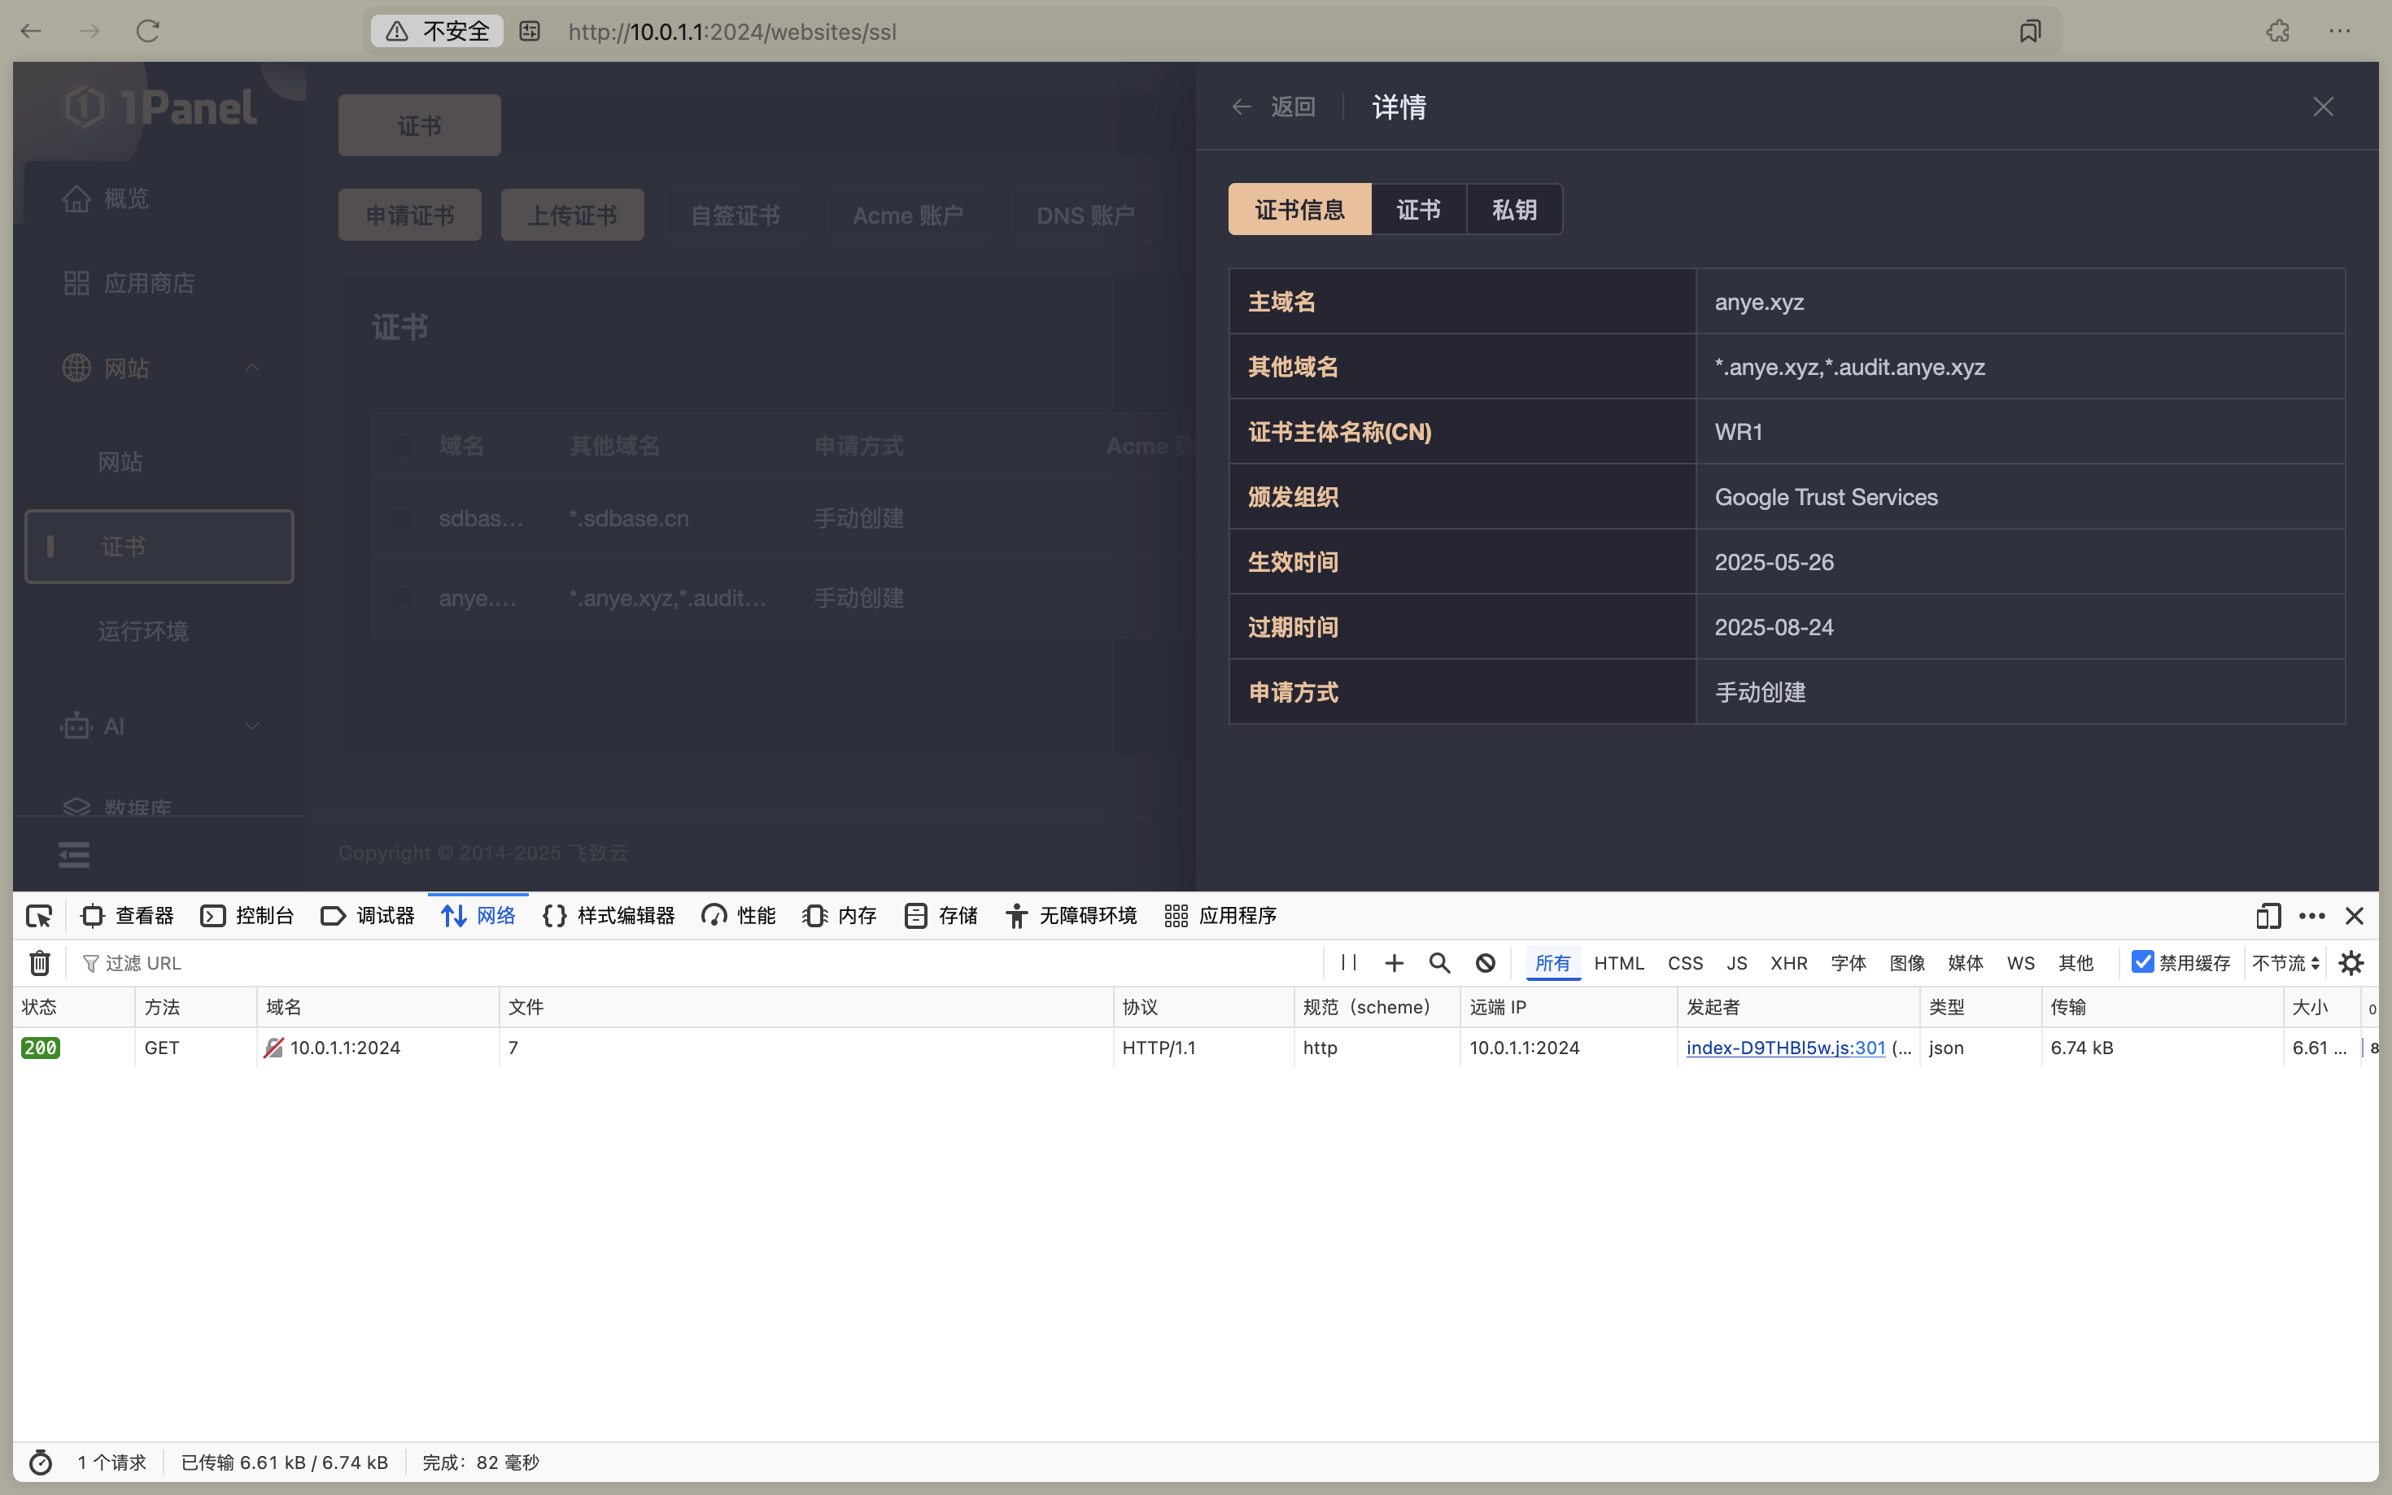The height and width of the screenshot is (1495, 2392).
Task: Close the developer tools panel
Action: (2355, 916)
